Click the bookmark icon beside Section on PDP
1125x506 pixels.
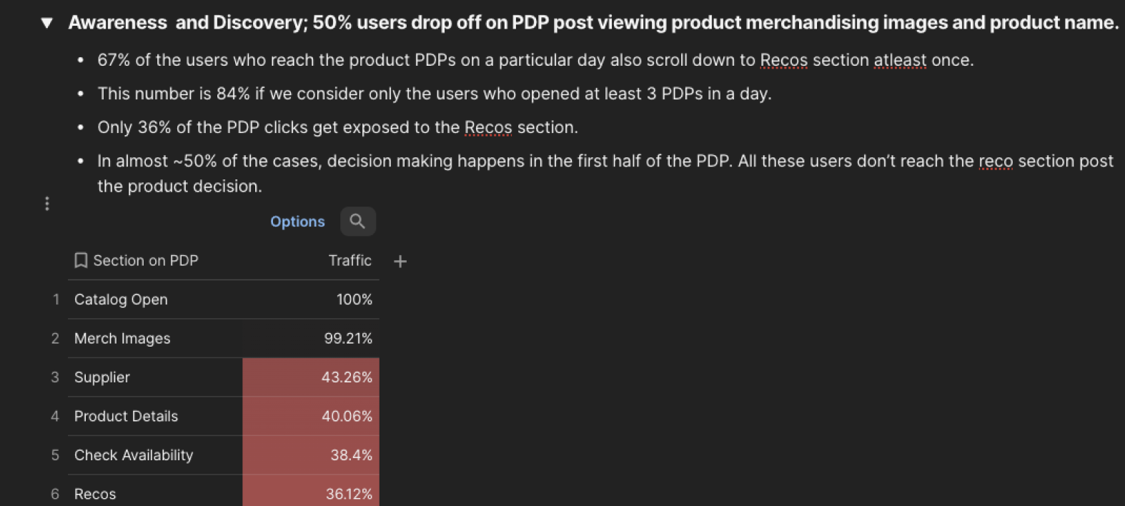click(x=80, y=260)
